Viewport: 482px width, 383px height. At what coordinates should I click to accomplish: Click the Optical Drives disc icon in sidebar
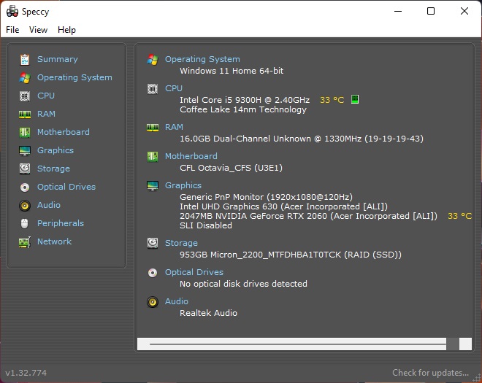click(x=25, y=187)
